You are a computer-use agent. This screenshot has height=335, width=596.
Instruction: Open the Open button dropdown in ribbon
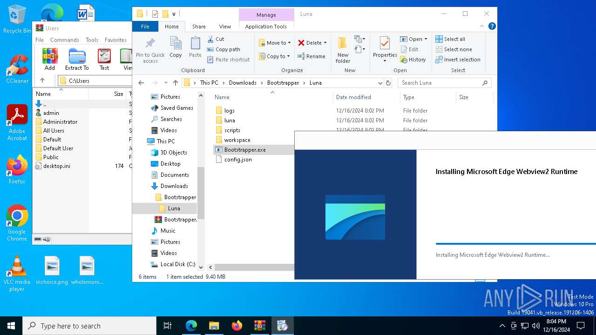pyautogui.click(x=425, y=39)
